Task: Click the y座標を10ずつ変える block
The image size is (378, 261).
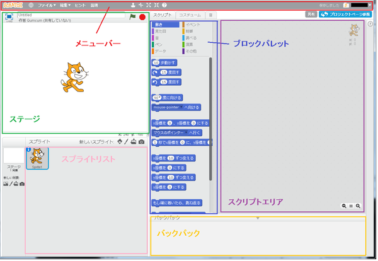Action: (174, 178)
